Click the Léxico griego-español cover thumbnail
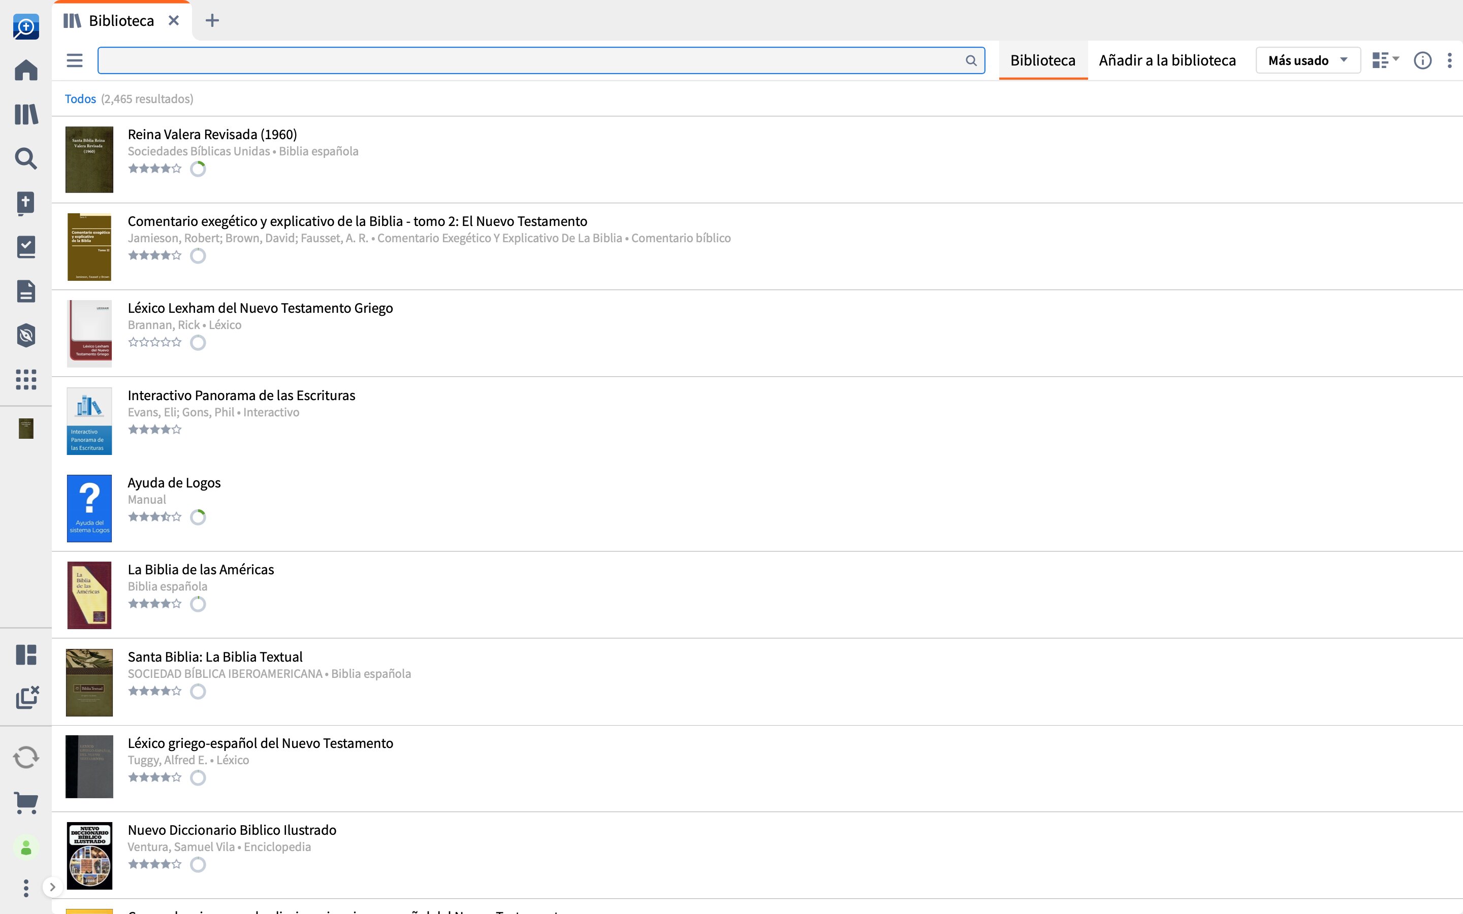The width and height of the screenshot is (1463, 914). pos(89,767)
